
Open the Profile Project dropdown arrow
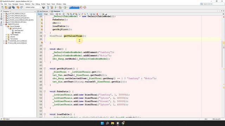pyautogui.click(x=67, y=7)
